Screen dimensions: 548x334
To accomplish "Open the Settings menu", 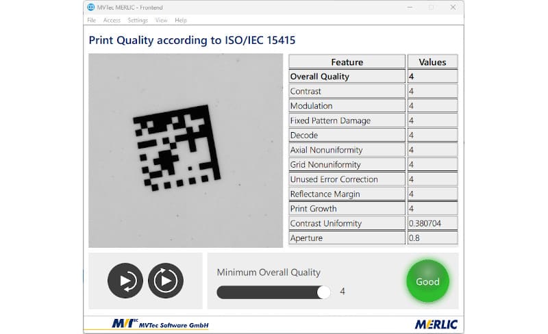I will click(x=138, y=21).
